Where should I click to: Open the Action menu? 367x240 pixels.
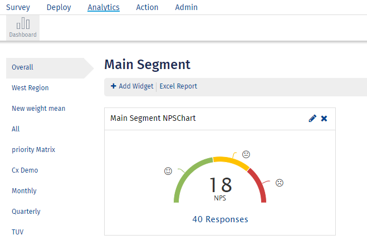point(147,7)
